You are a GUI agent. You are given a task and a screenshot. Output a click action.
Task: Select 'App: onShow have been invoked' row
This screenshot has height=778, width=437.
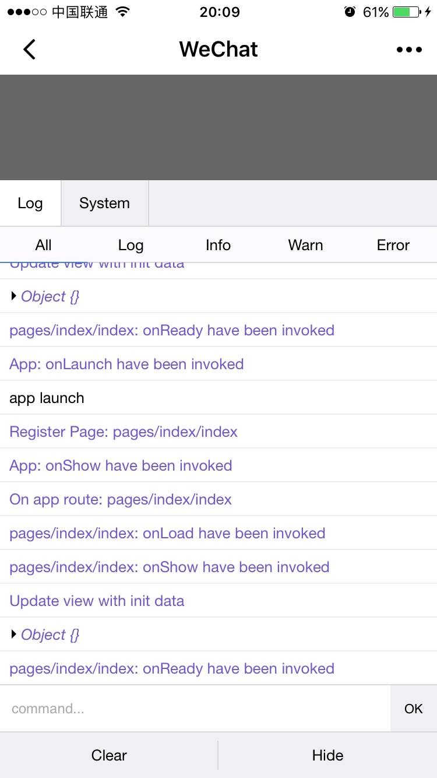click(x=218, y=465)
